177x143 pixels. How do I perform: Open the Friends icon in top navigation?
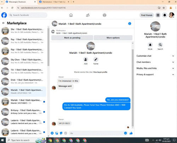88,15
